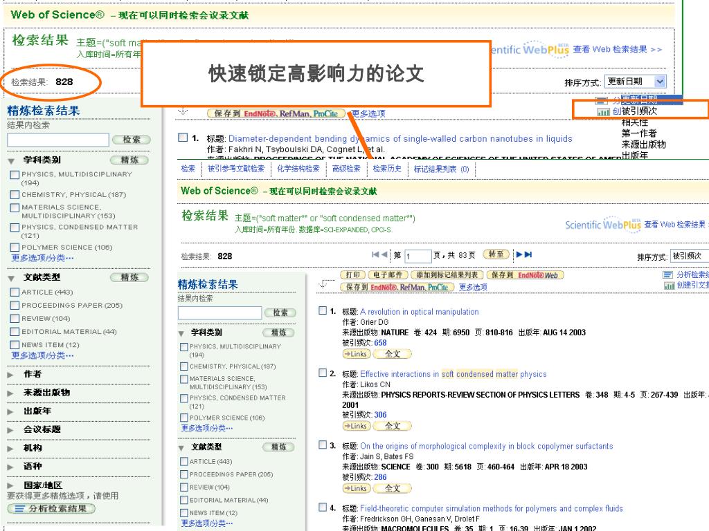Go to next results page arrow
Viewport: 709px width, 531px height.
pyautogui.click(x=519, y=255)
